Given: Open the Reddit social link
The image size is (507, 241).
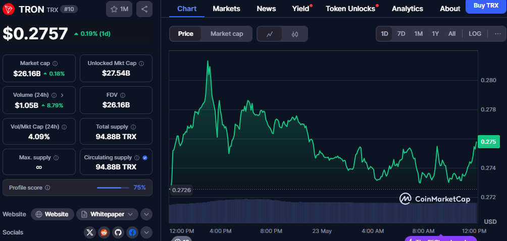Looking at the screenshot, I should pyautogui.click(x=104, y=232).
